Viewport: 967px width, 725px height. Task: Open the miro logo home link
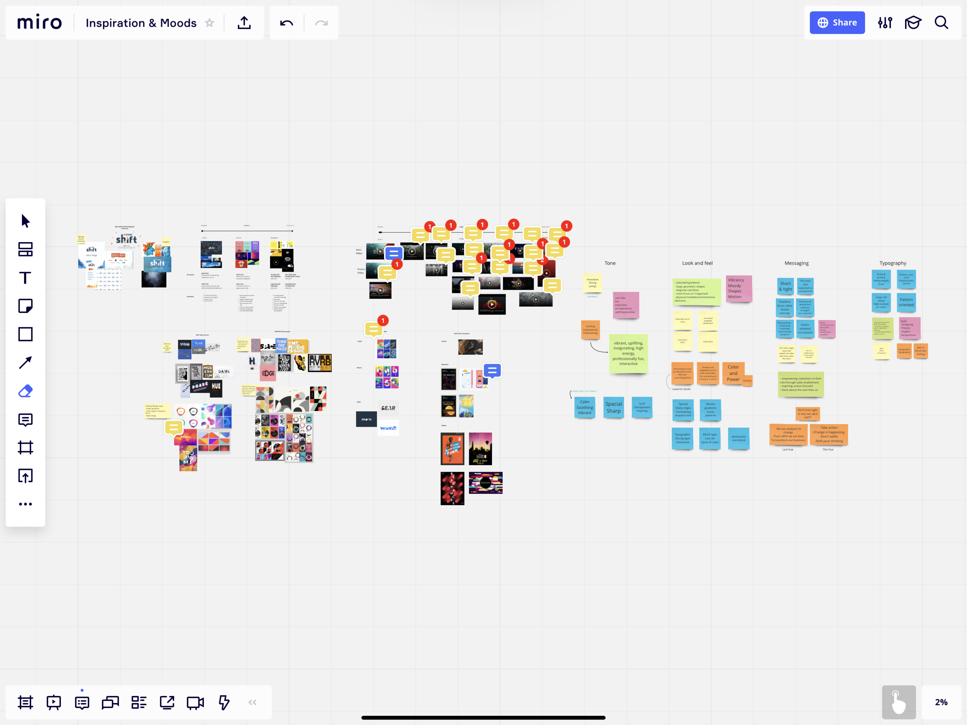click(x=40, y=23)
